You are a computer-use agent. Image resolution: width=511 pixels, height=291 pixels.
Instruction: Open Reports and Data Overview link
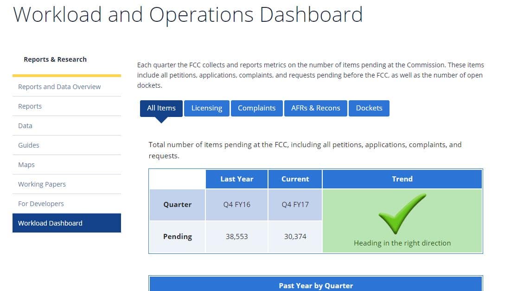59,87
